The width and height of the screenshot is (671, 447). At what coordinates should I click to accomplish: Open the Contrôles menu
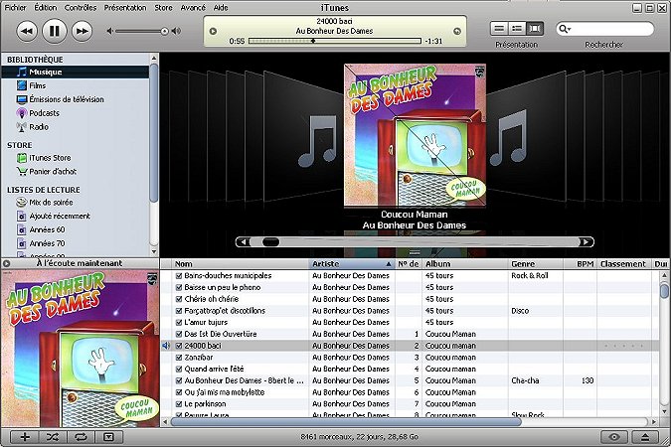(x=81, y=8)
